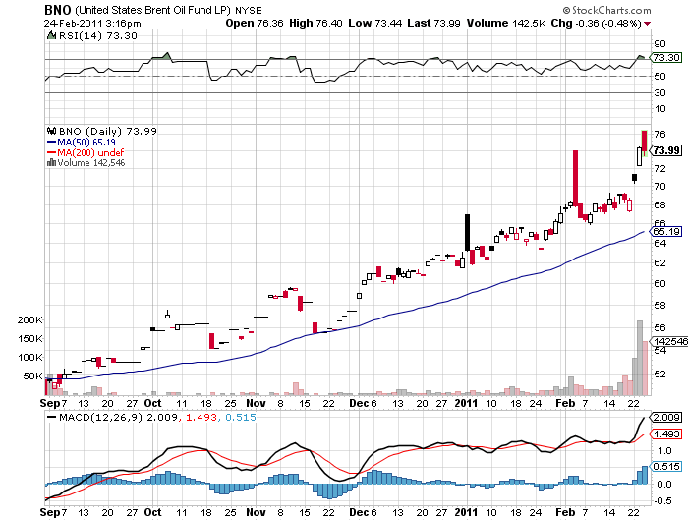The image size is (688, 521).
Task: Click the Feb label on price axis
Action: click(x=565, y=403)
